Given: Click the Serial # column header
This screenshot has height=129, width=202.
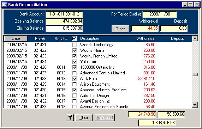Looking at the screenshot, I should [x=61, y=38].
